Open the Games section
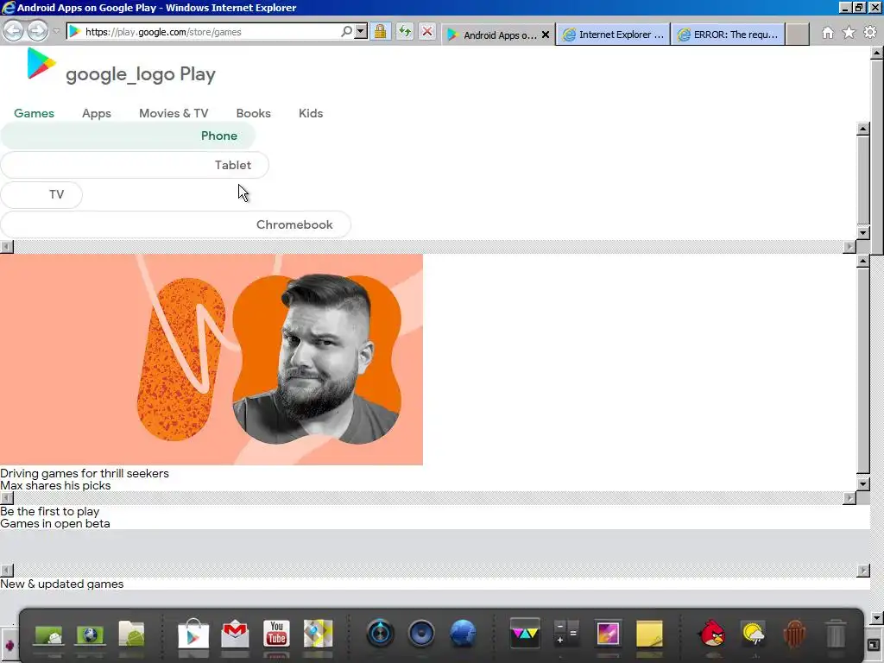Screen dimensions: 884x663 [x=34, y=113]
